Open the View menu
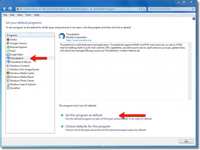The width and height of the screenshot is (200, 150). [x=20, y=15]
